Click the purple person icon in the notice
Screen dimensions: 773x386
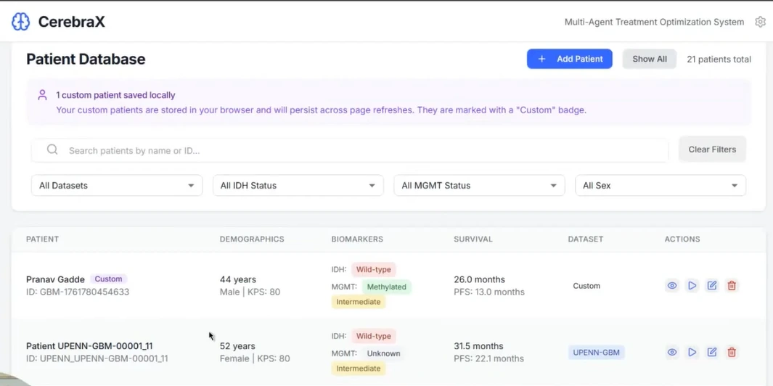[x=42, y=94]
